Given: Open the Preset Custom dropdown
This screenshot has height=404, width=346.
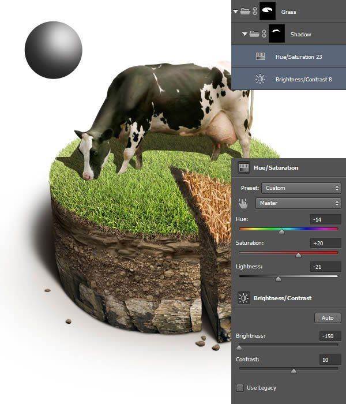Looking at the screenshot, I should pos(301,188).
